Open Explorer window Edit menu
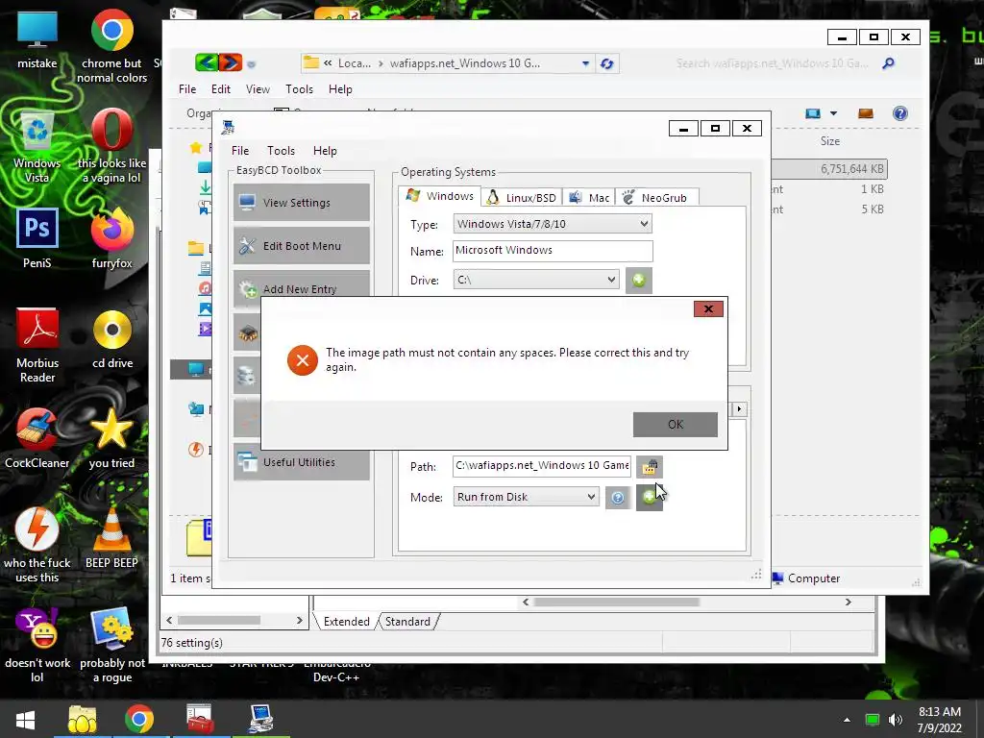Viewport: 984px width, 738px height. (220, 89)
